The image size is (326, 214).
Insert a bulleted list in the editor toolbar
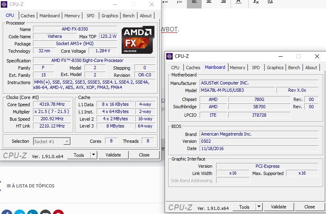click(165, 2)
